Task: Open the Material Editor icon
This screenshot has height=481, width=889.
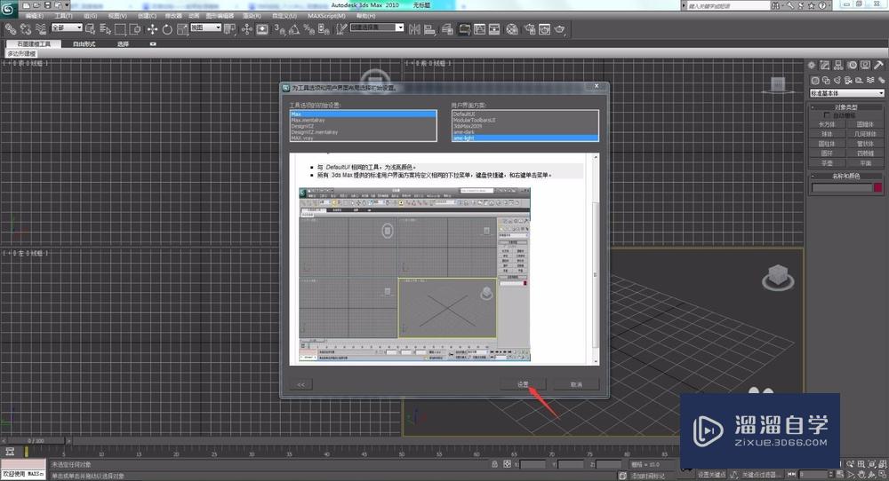Action: point(512,28)
